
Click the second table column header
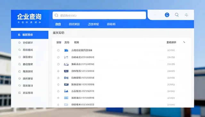pyautogui.click(x=67, y=42)
